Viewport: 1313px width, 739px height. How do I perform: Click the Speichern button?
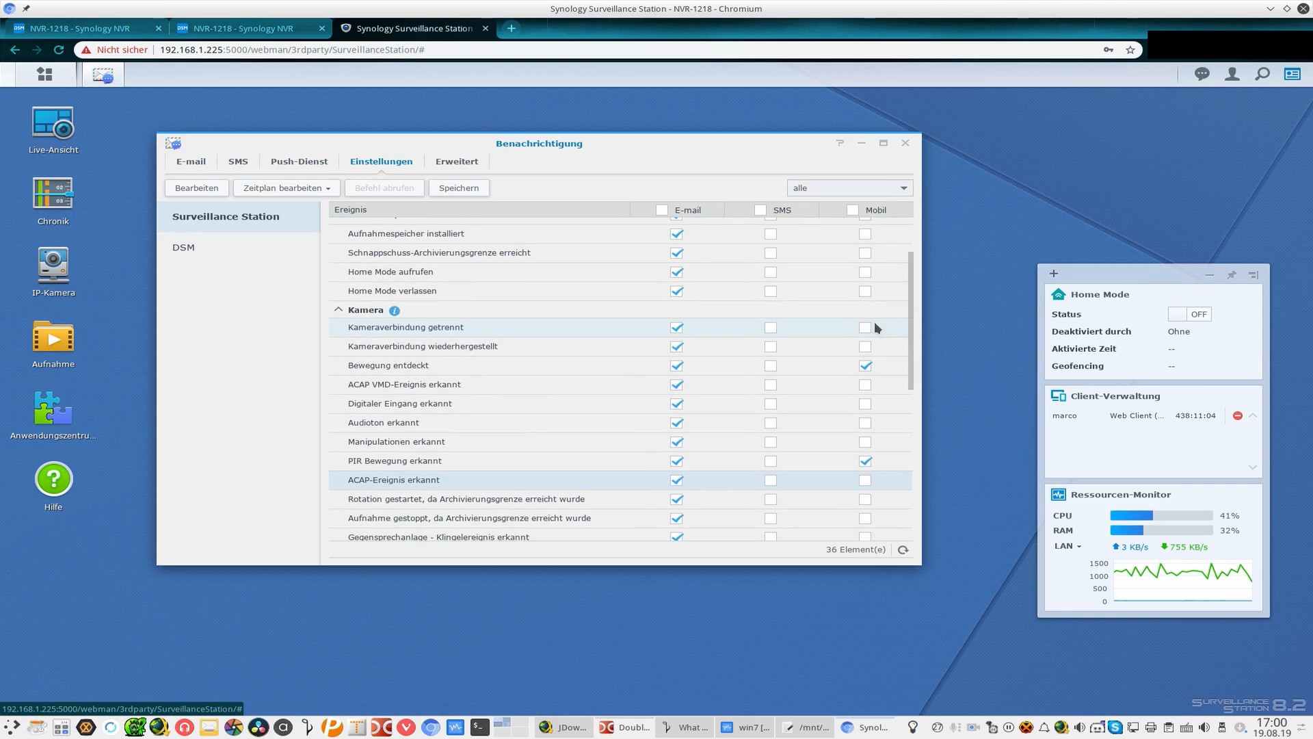(458, 188)
